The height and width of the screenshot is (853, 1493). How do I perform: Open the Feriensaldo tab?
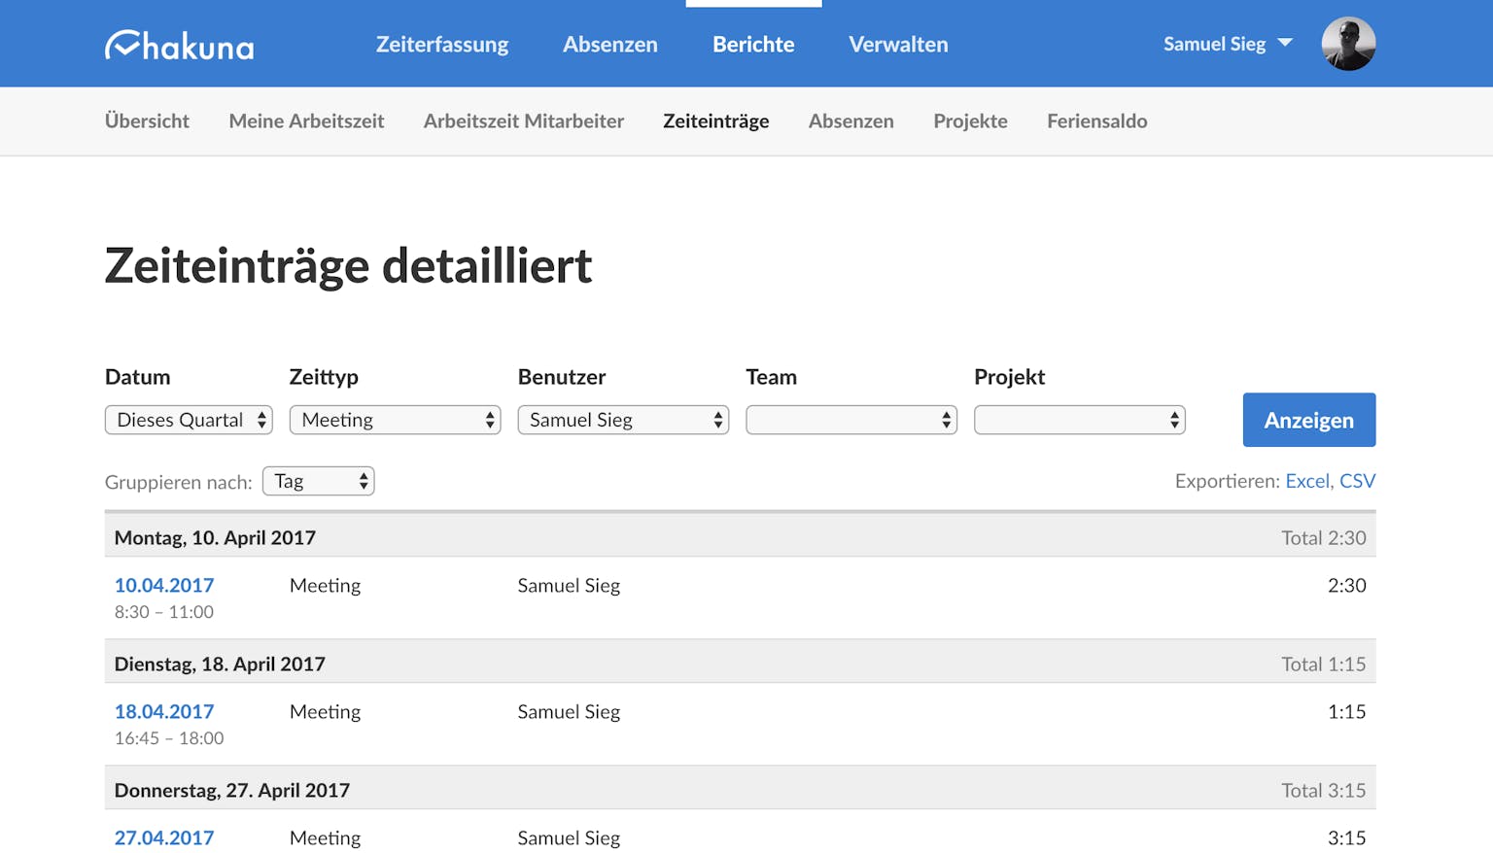[x=1097, y=120]
